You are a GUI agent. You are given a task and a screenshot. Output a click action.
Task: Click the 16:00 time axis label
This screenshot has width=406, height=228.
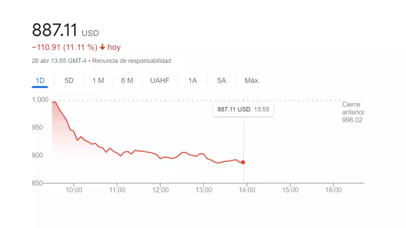(x=333, y=190)
